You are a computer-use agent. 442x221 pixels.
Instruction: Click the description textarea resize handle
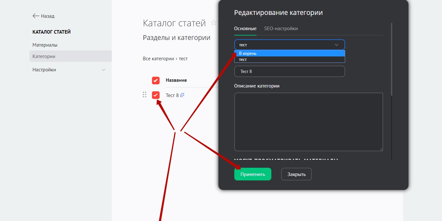pos(381,149)
